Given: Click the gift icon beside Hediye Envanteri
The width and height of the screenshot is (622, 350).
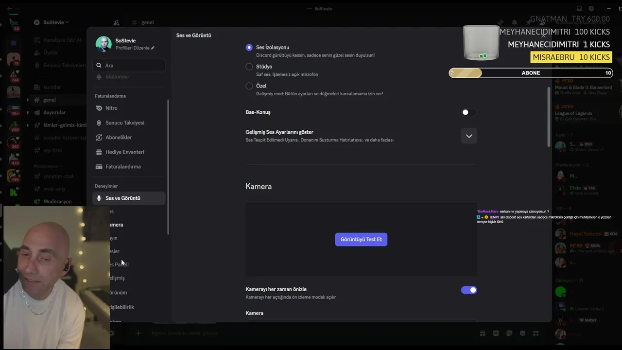Looking at the screenshot, I should [x=99, y=152].
